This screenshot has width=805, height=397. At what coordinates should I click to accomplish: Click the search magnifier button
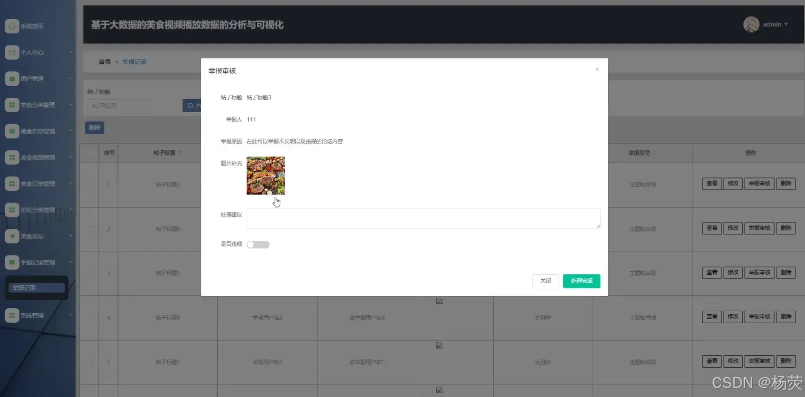click(192, 106)
